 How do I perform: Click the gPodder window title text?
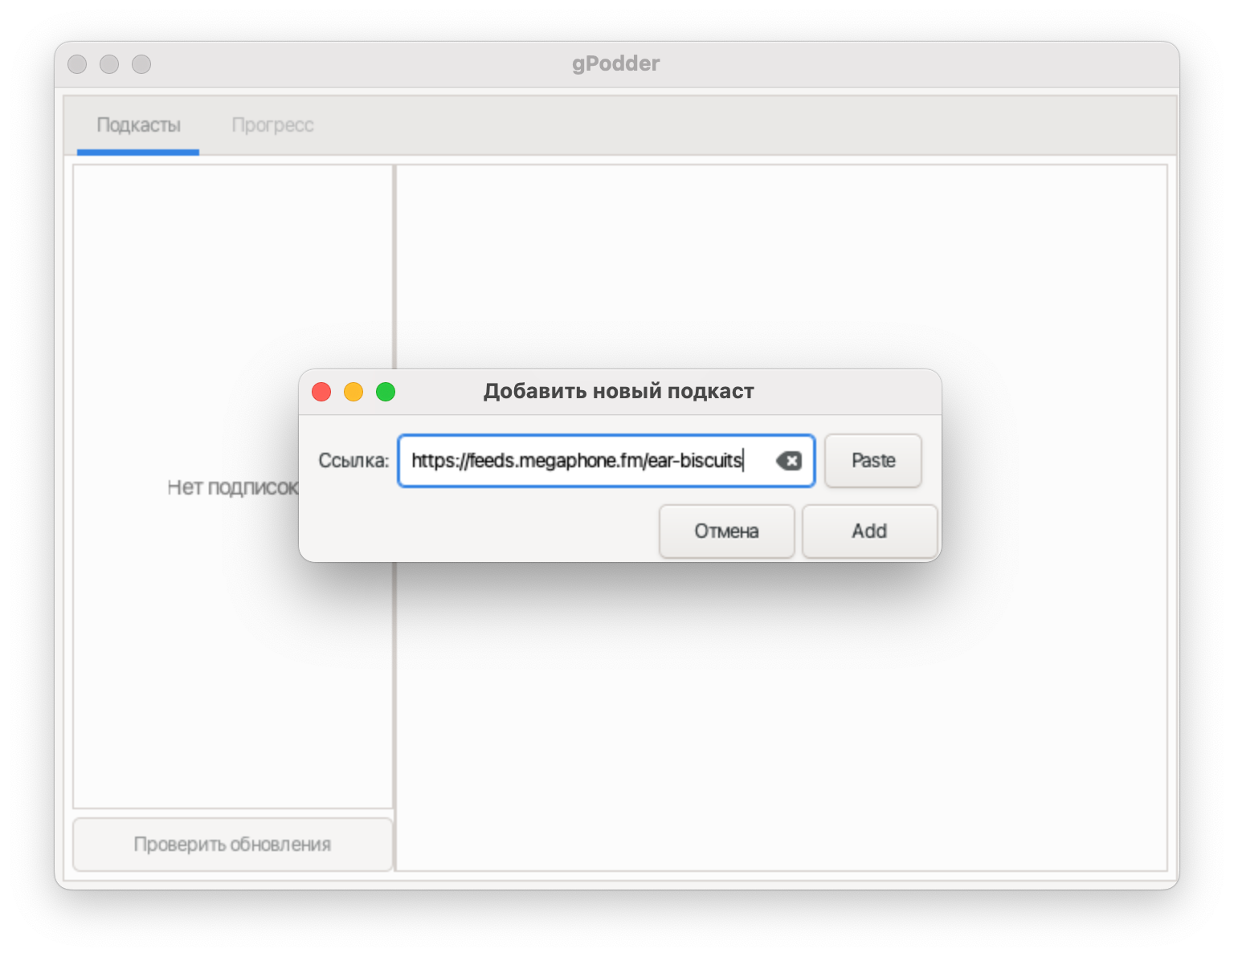click(615, 64)
